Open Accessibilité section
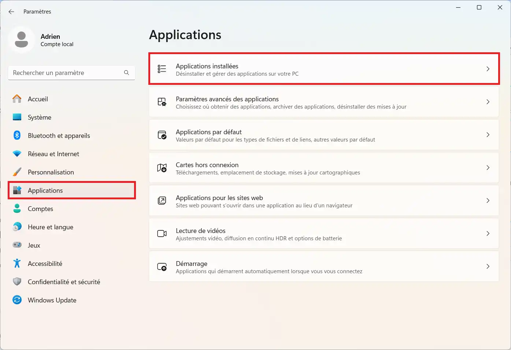Viewport: 511px width, 350px height. point(45,264)
